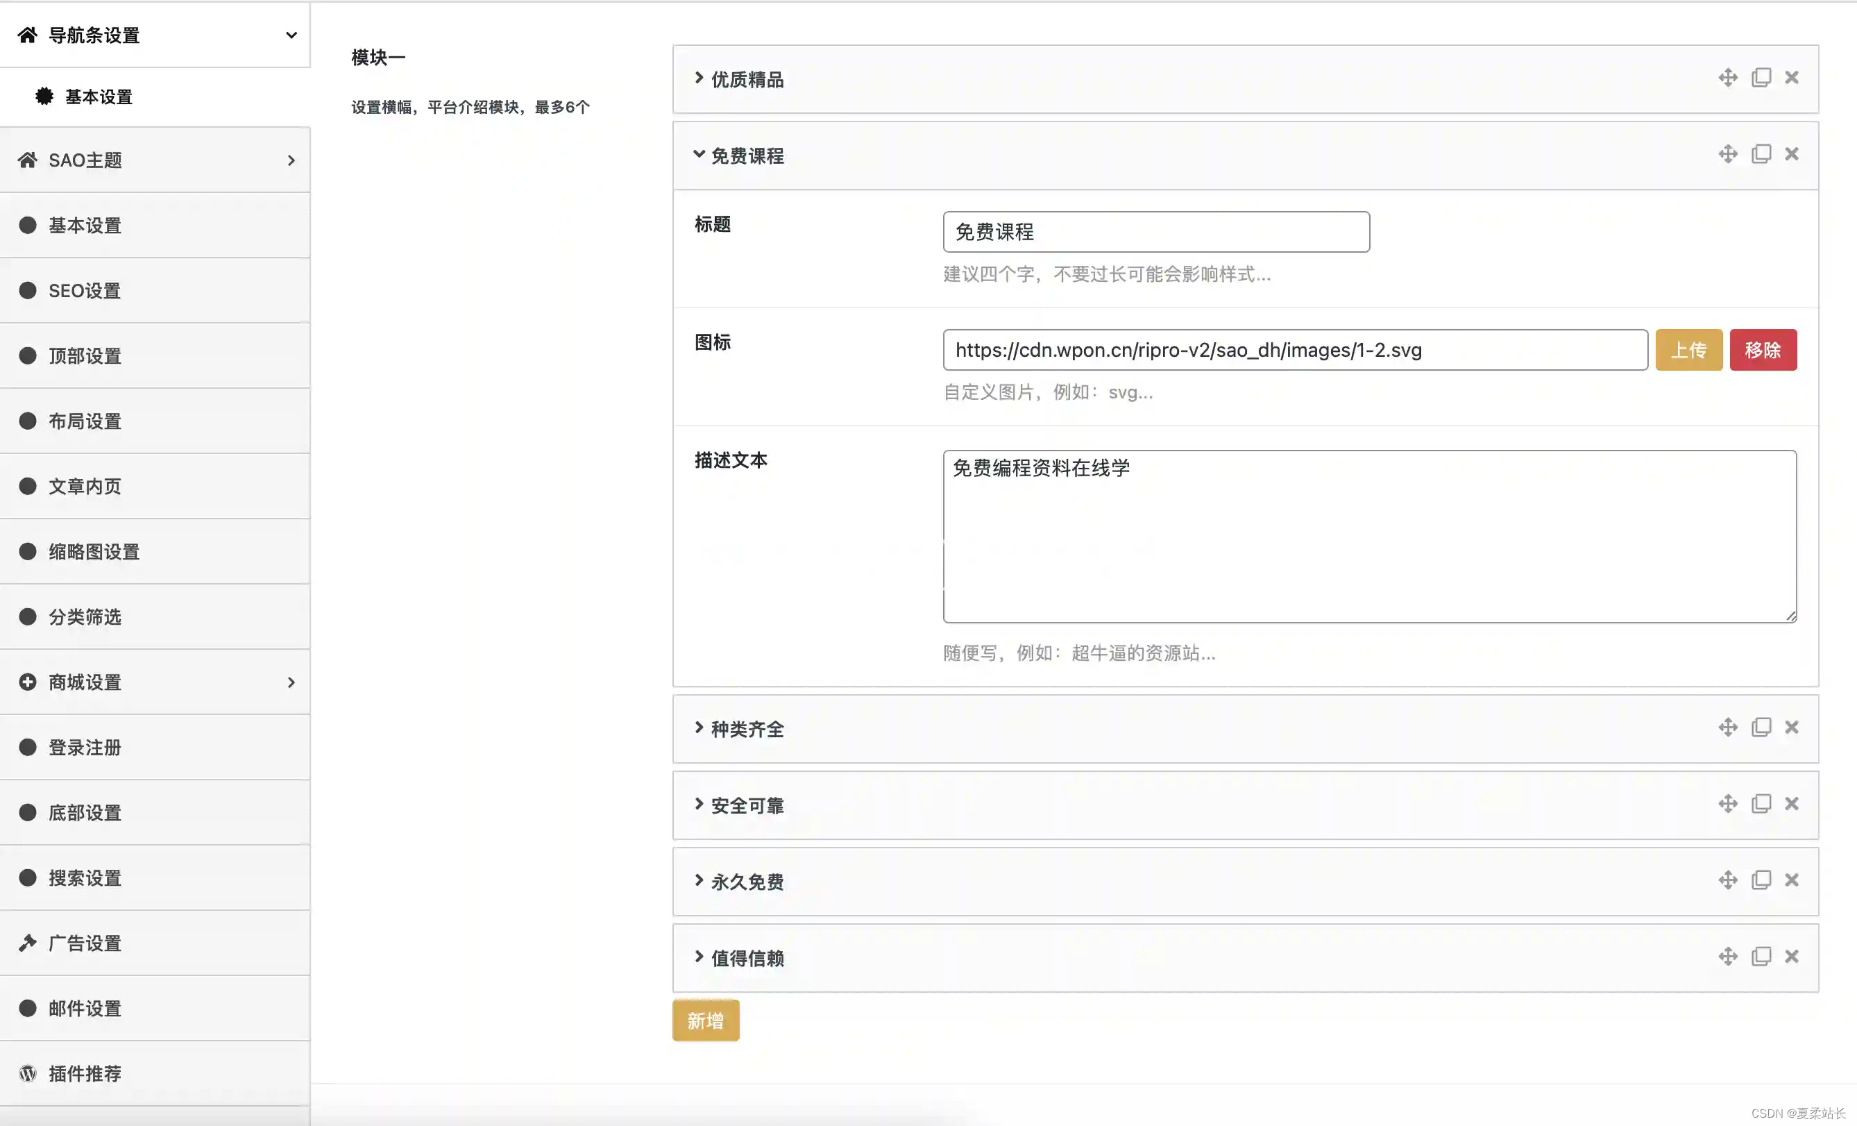Click the duplicate icon on 永久免费 panel

point(1761,880)
